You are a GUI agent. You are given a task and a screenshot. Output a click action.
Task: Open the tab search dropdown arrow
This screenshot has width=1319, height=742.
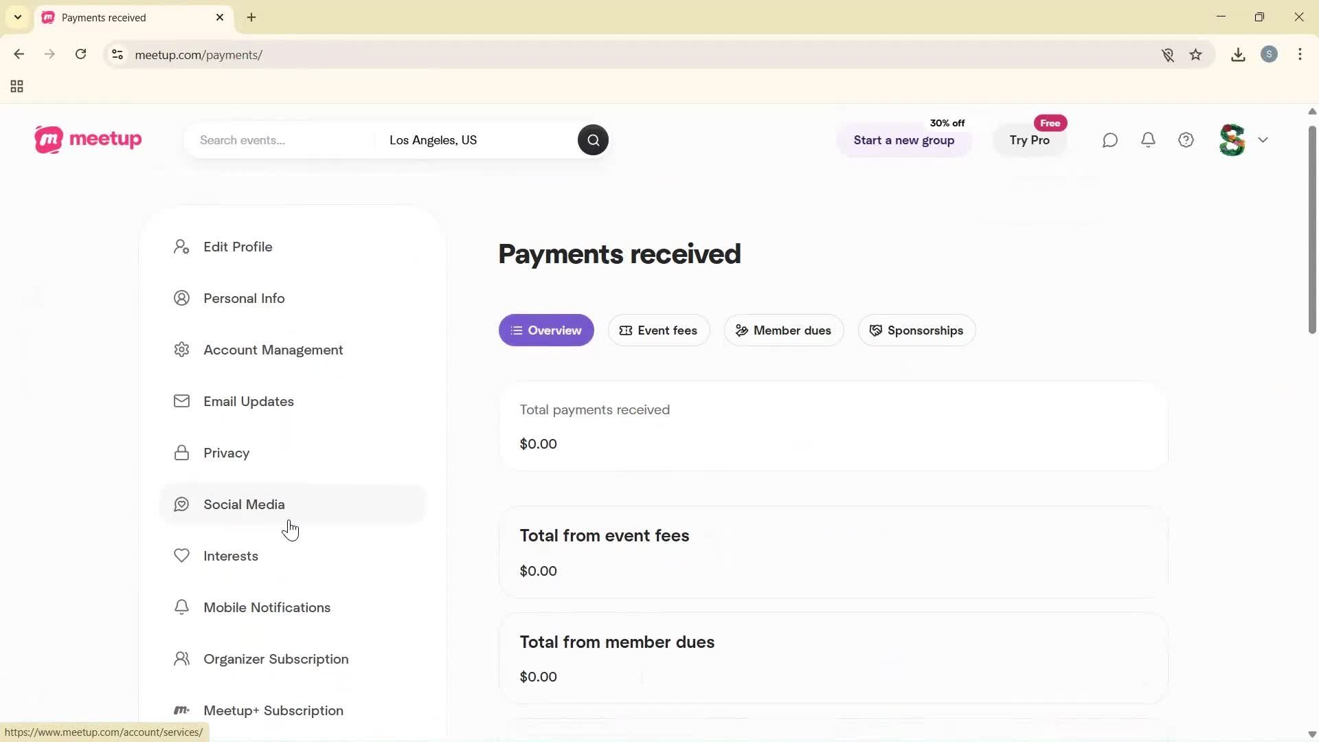18,17
